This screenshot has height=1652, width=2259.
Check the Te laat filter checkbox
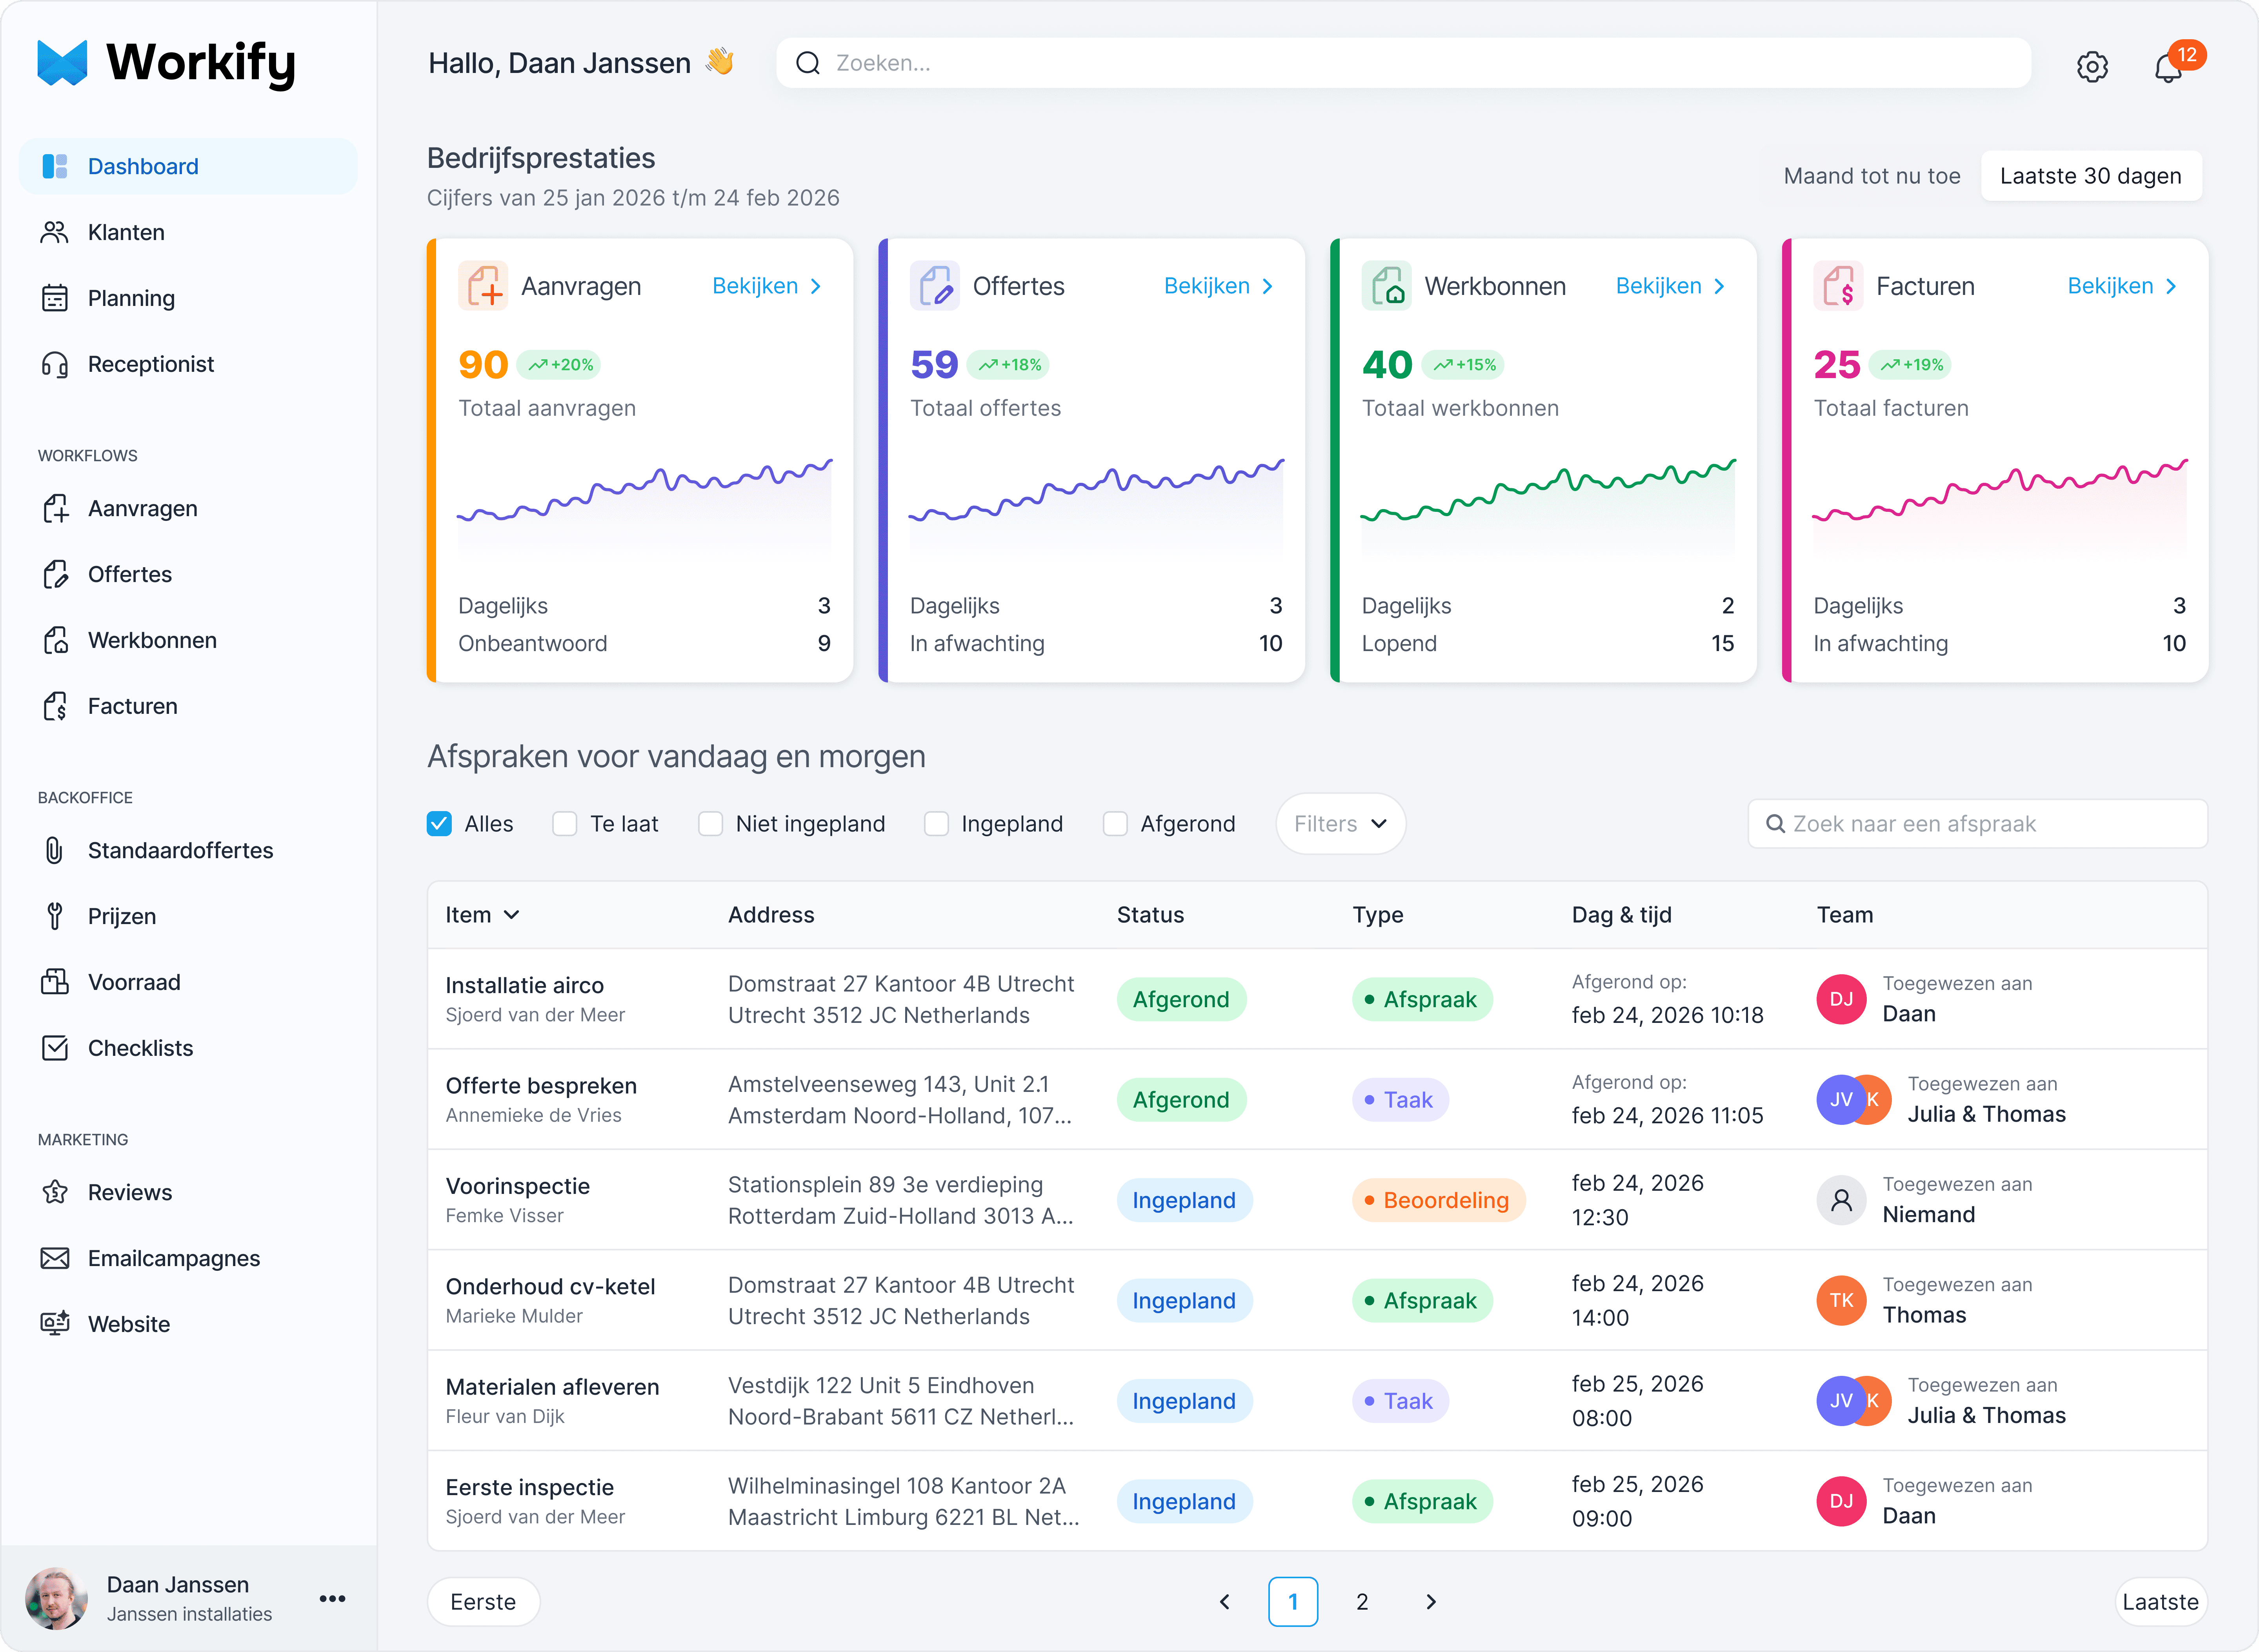pyautogui.click(x=565, y=824)
